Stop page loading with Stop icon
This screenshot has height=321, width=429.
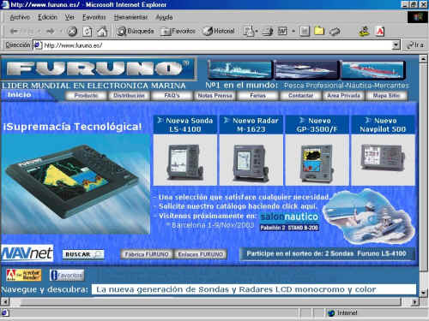tap(72, 31)
